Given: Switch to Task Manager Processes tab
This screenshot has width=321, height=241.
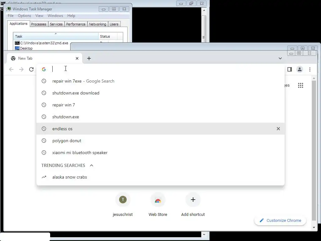Looking at the screenshot, I should click(39, 24).
